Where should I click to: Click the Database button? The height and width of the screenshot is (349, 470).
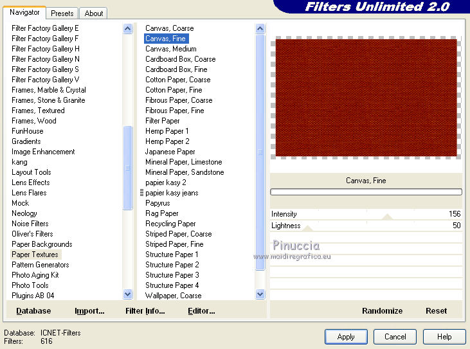33,311
